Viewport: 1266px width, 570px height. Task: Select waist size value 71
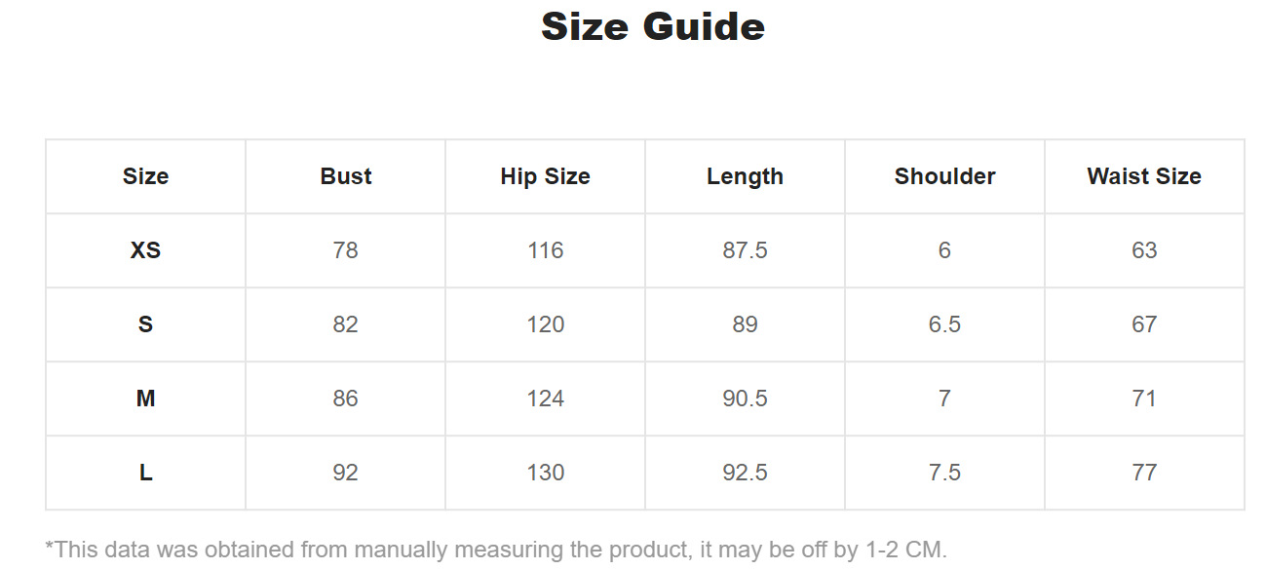coord(1144,399)
